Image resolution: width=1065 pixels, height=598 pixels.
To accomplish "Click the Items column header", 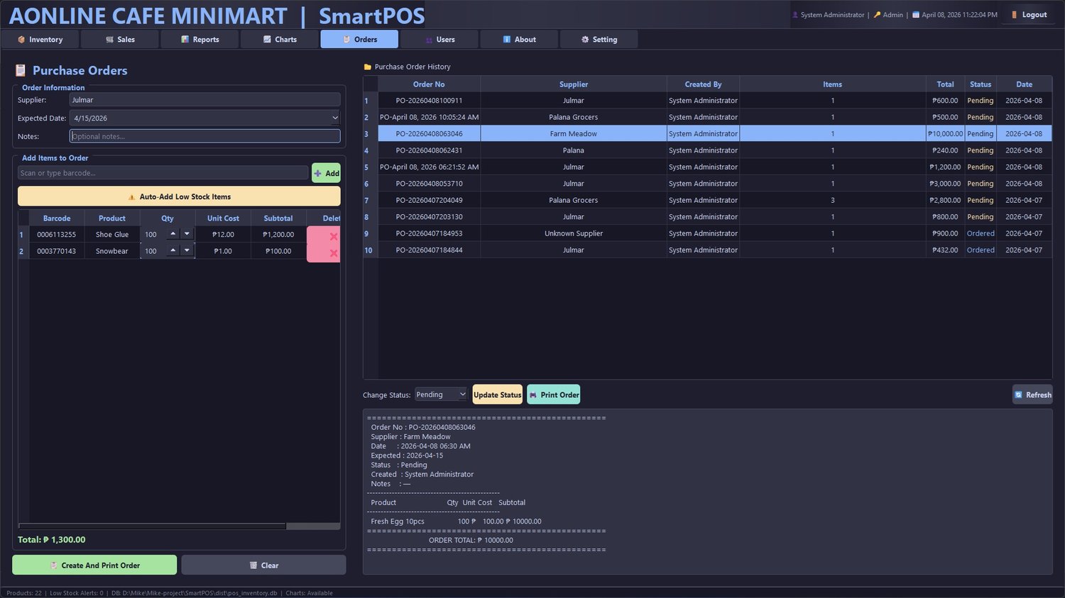I will [x=833, y=84].
